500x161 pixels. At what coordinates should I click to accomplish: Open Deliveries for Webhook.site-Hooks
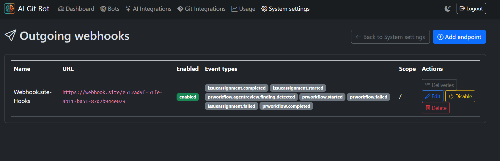coord(439,85)
